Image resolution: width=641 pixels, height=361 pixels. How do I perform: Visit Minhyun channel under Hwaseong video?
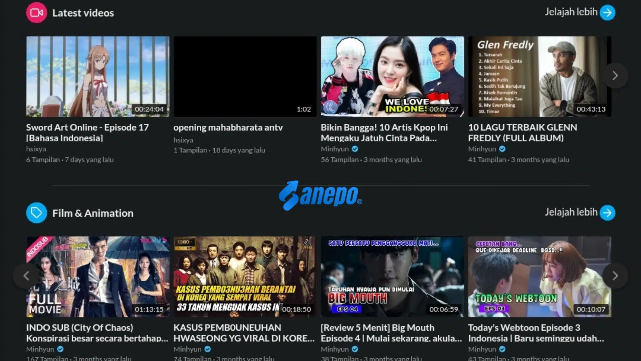click(187, 349)
